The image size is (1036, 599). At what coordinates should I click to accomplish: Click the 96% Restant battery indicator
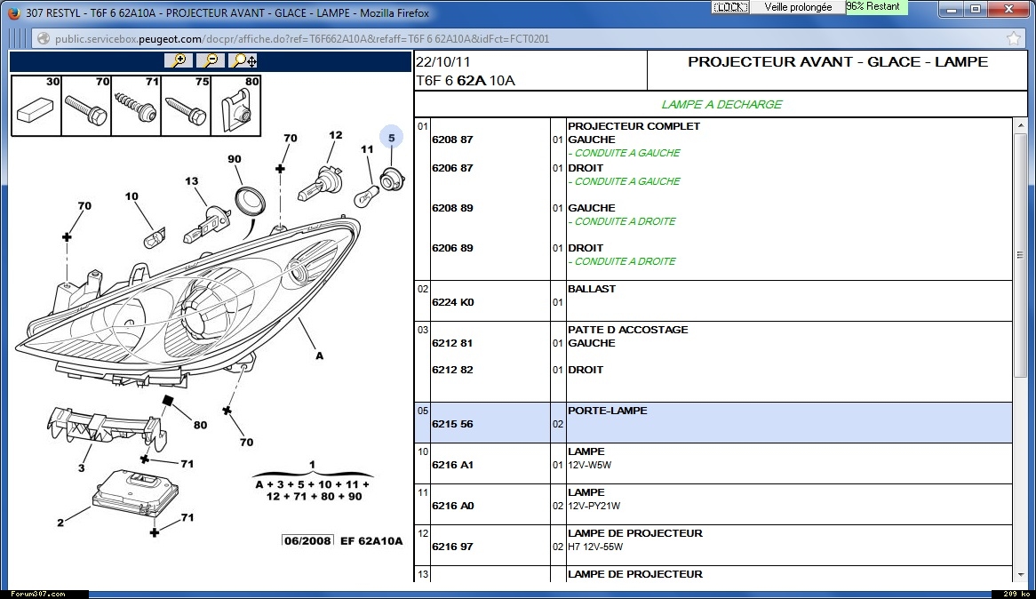877,6
